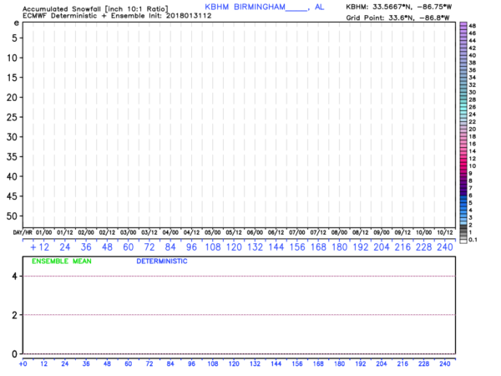
Task: Click the '2' value on lower chart axis
Action: (x=15, y=315)
